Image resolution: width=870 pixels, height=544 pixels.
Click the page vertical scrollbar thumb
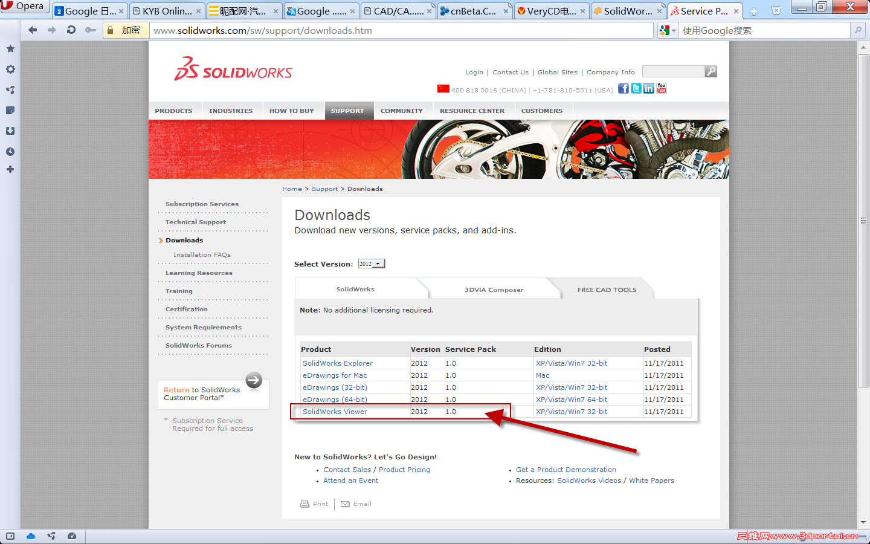(x=863, y=221)
